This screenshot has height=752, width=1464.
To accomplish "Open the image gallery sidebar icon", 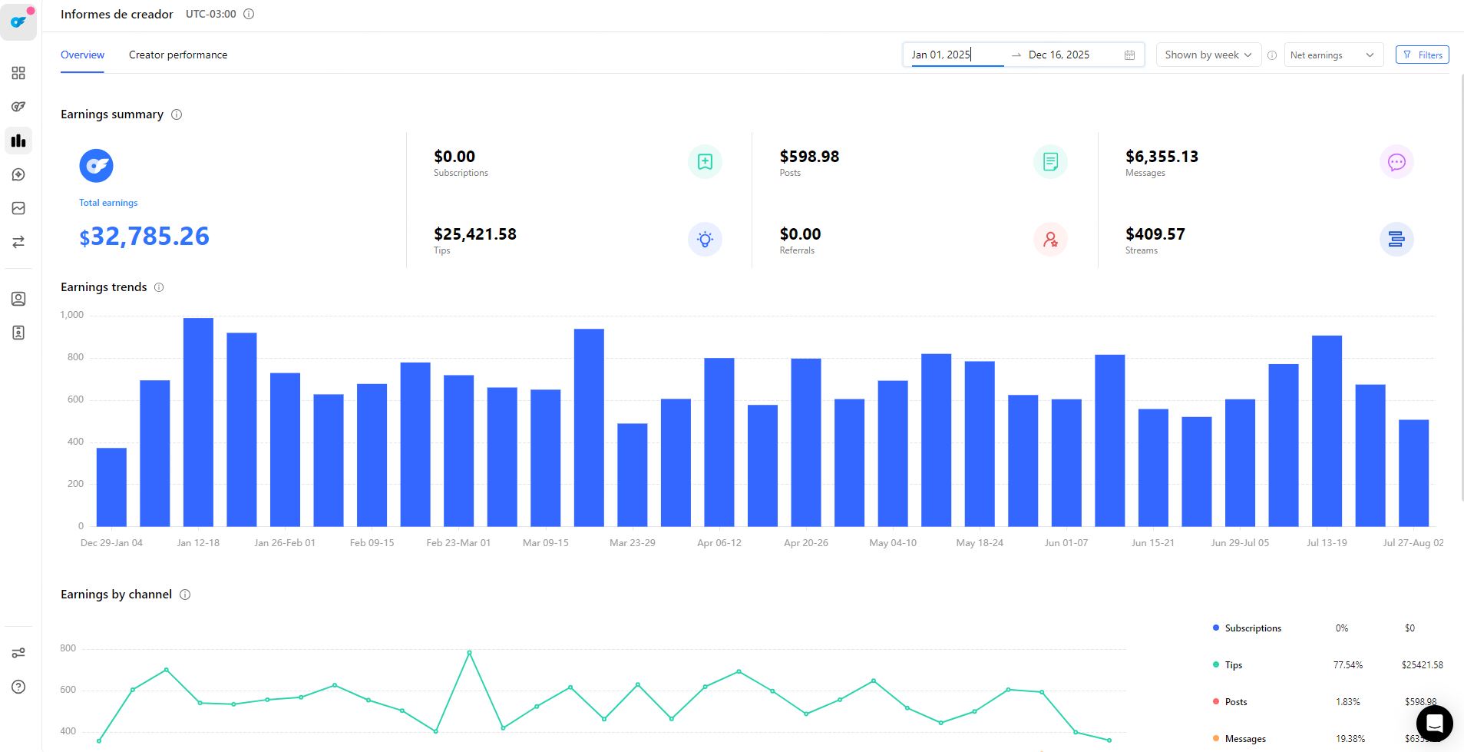I will (18, 208).
